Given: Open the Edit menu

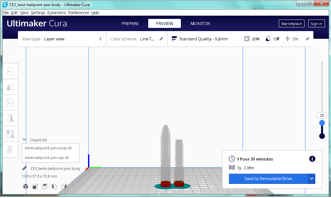Looking at the screenshot, I should (x=14, y=13).
